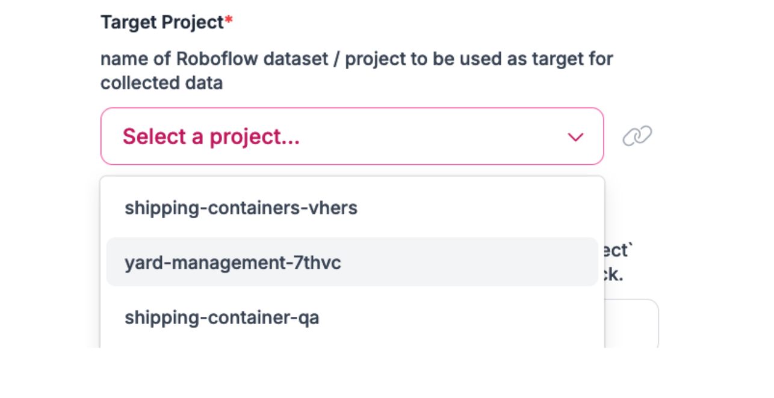Click the cut-off text right of the dropdown list
The width and height of the screenshot is (774, 398).
point(616,263)
